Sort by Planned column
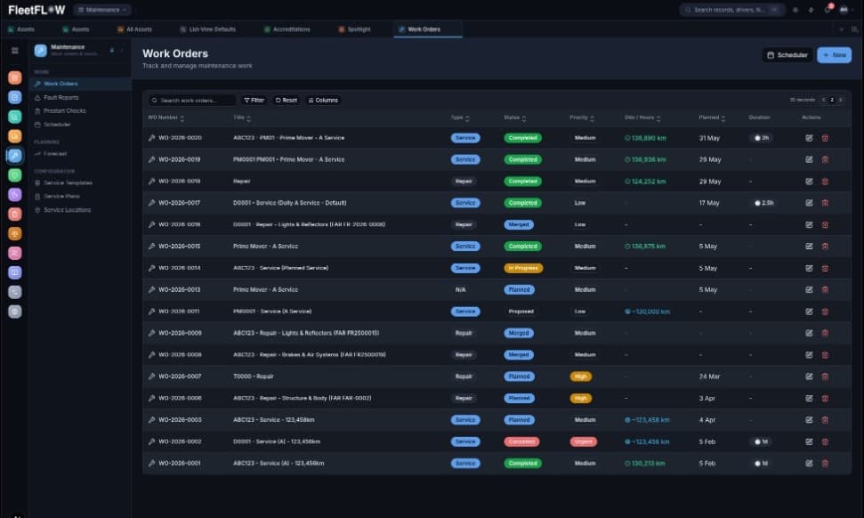Image resolution: width=864 pixels, height=518 pixels. 712,117
